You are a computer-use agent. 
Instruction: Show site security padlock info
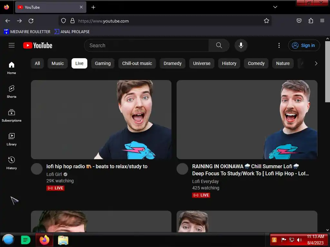73,21
